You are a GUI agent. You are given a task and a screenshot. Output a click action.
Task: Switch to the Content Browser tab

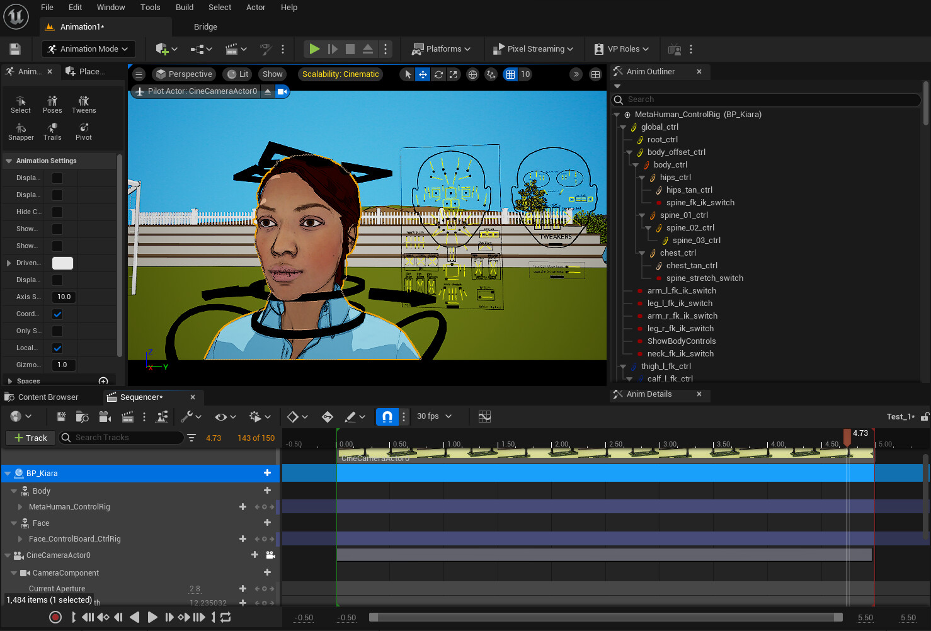(47, 397)
